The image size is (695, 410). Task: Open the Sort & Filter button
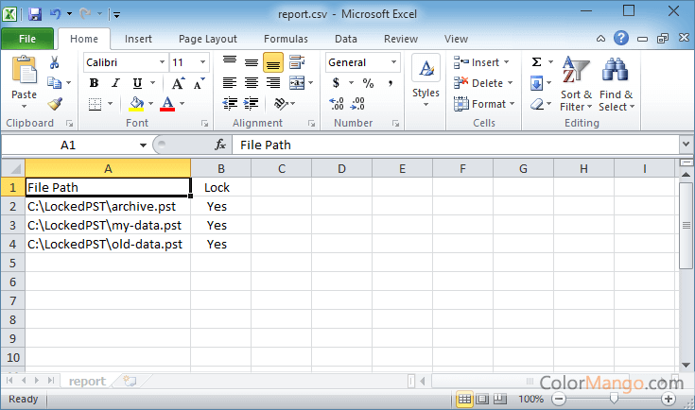pos(576,85)
